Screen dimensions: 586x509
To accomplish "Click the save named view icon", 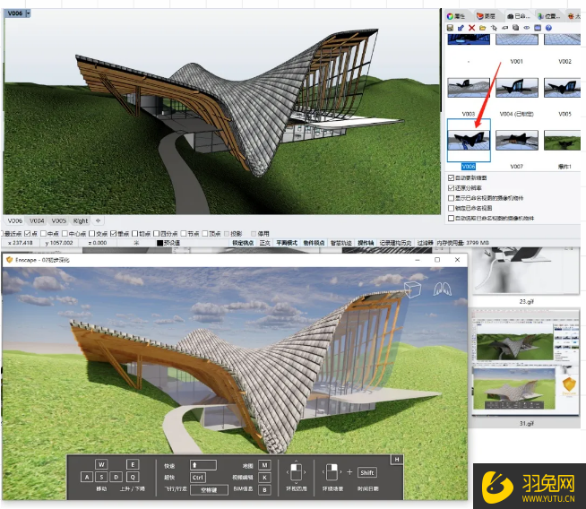I will point(451,28).
